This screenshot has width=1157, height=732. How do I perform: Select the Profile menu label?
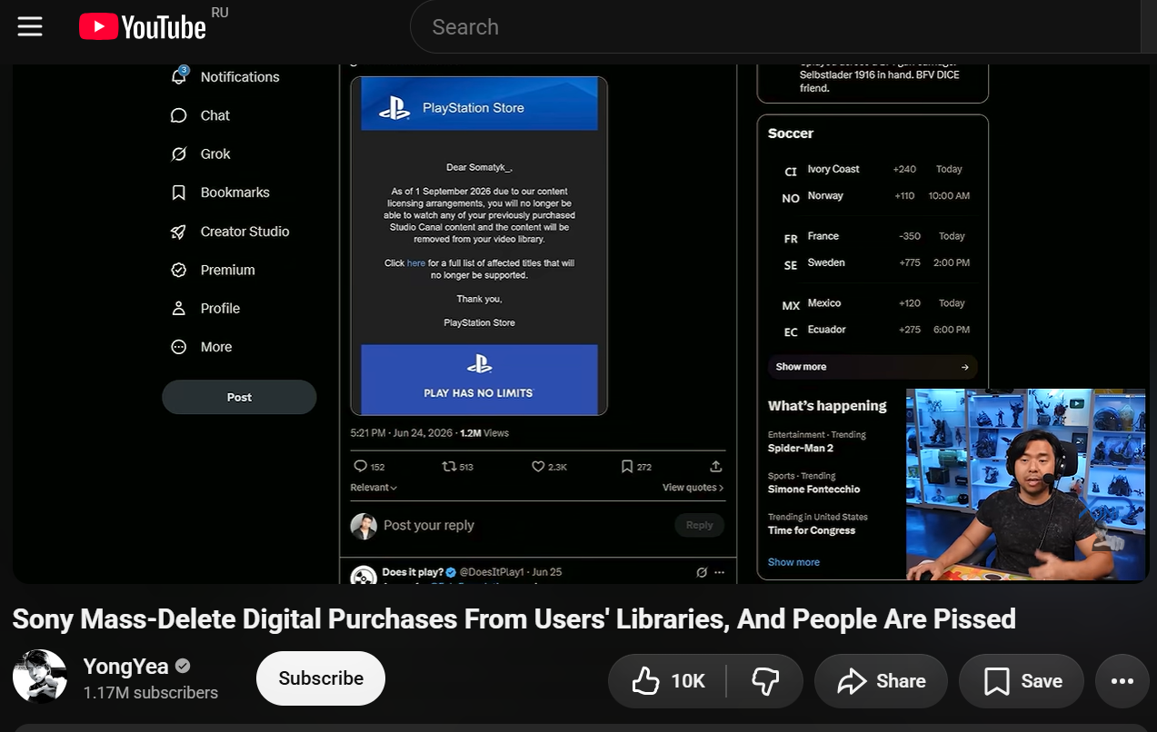[x=221, y=309]
